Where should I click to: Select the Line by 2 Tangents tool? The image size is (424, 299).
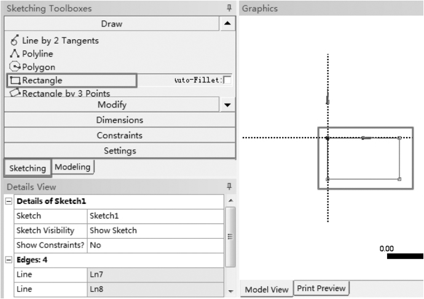(x=60, y=41)
